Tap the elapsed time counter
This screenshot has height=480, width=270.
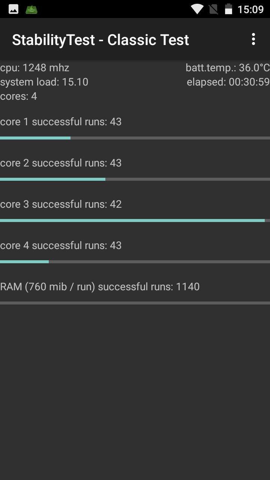[228, 82]
